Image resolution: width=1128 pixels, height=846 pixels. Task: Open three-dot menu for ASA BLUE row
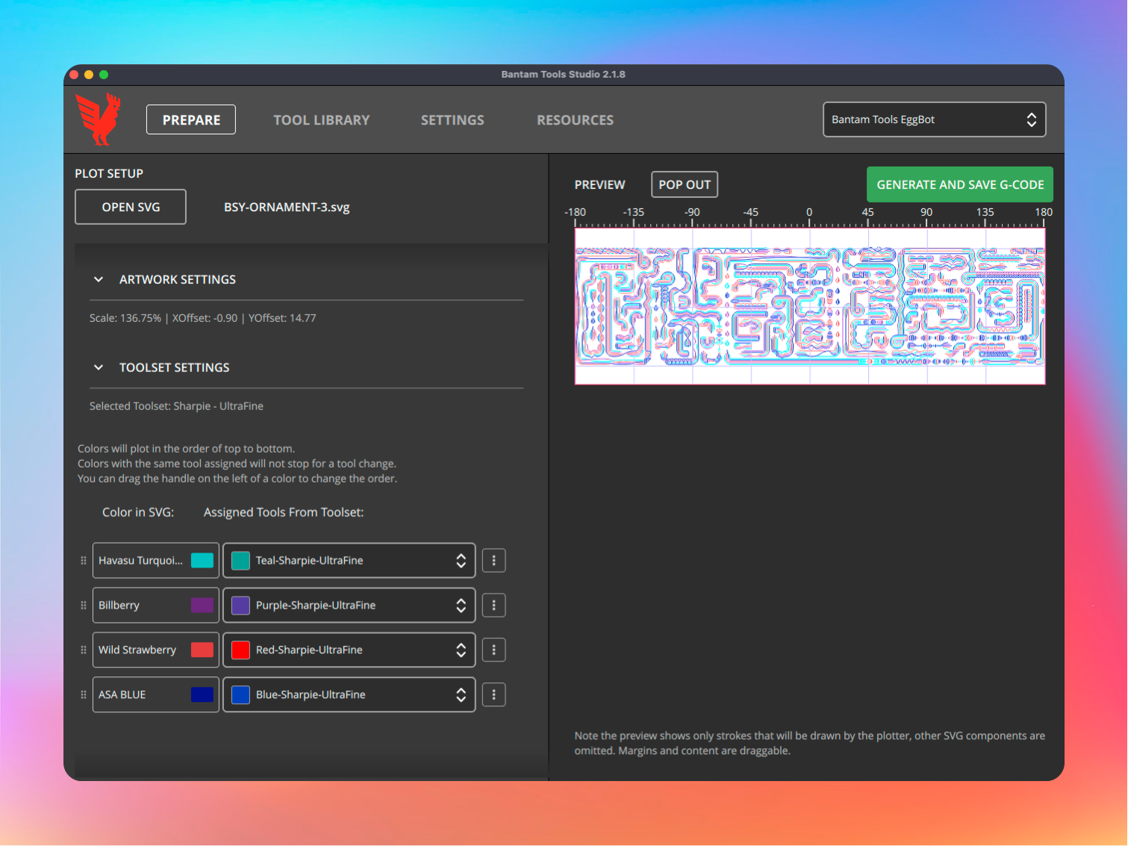pyautogui.click(x=493, y=695)
